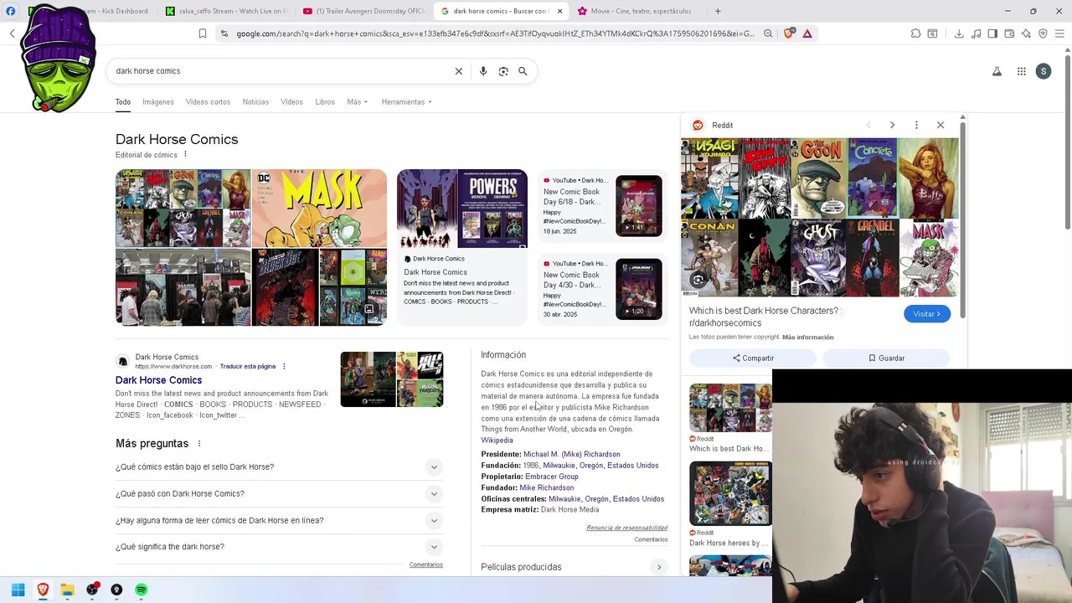Image resolution: width=1072 pixels, height=603 pixels.
Task: Switch to Imágenes search tab
Action: (x=158, y=102)
